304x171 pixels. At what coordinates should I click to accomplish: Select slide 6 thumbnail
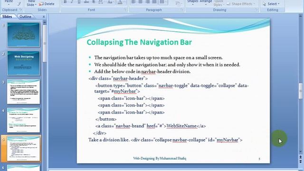[23, 168]
